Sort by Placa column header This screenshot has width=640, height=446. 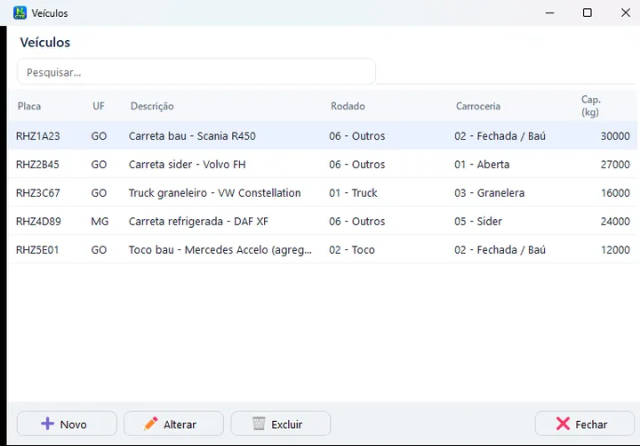tap(29, 106)
